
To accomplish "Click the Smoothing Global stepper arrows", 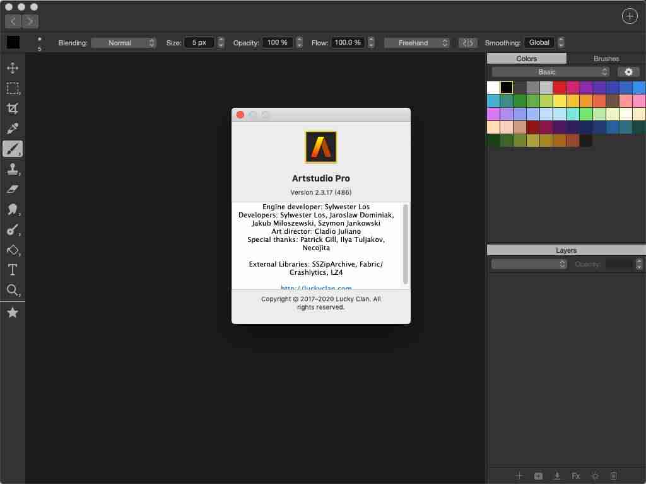I will coord(561,42).
